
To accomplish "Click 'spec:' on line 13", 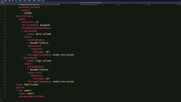I will 22,19.
